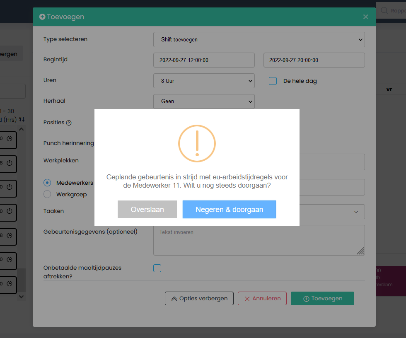The height and width of the screenshot is (338, 406).
Task: Click the 'Opties verbergen' button
Action: coord(199,298)
